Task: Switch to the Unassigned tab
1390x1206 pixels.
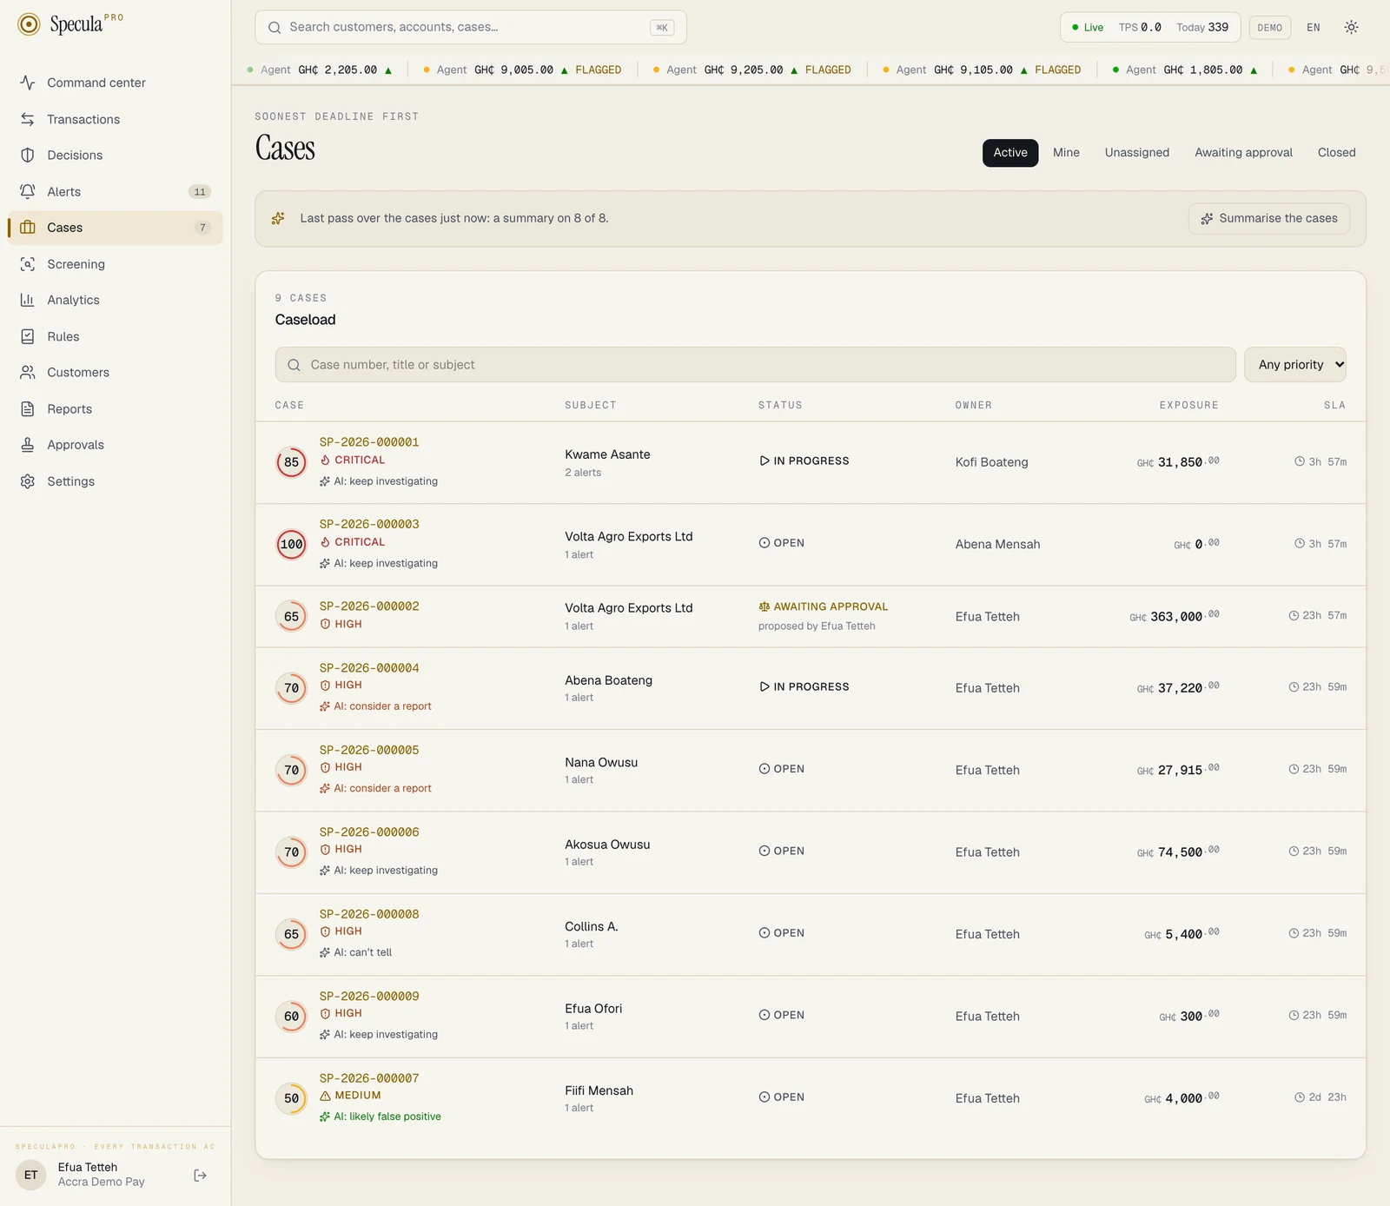Action: click(x=1137, y=153)
